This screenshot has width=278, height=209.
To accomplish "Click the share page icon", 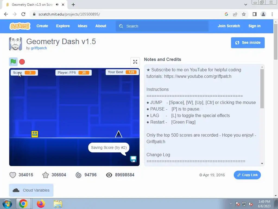I will point(235,14).
